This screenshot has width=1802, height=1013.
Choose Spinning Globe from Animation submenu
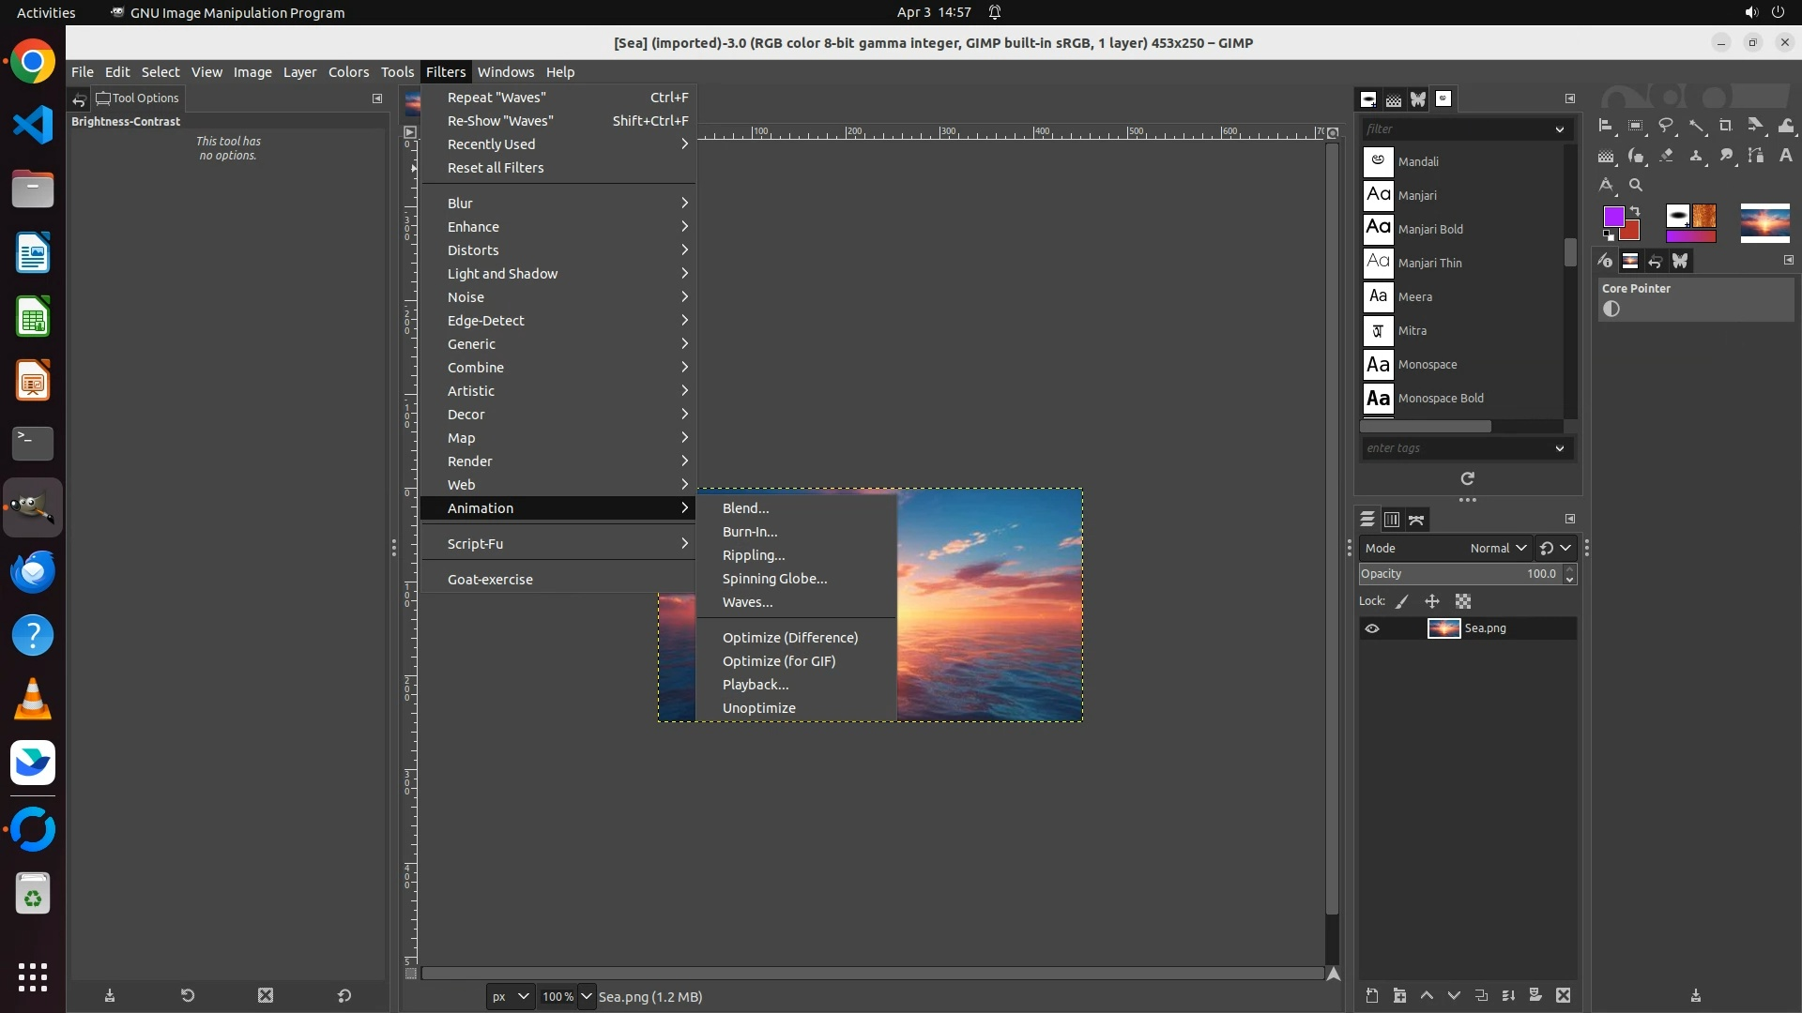774,579
